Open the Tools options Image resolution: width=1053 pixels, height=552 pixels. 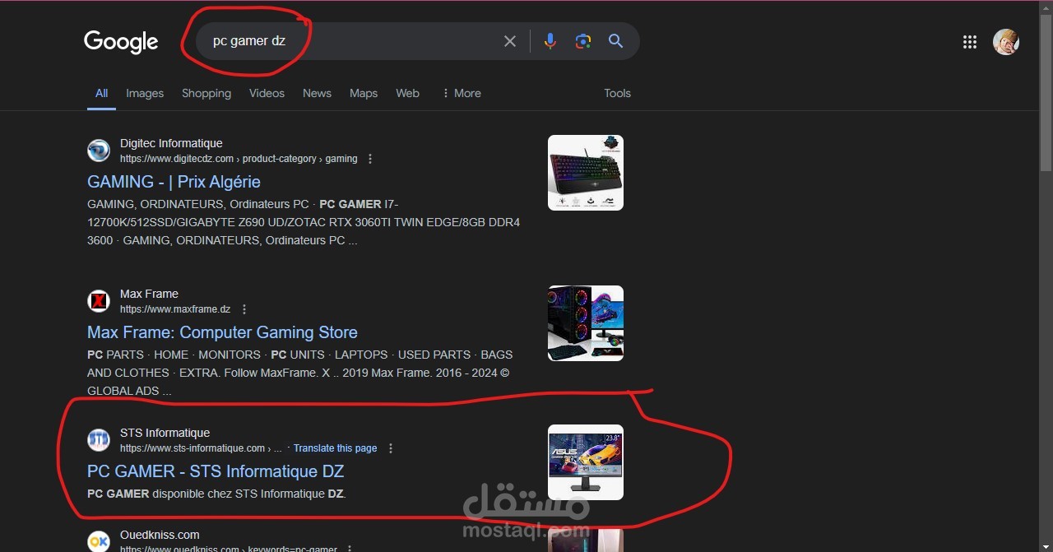pyautogui.click(x=617, y=93)
